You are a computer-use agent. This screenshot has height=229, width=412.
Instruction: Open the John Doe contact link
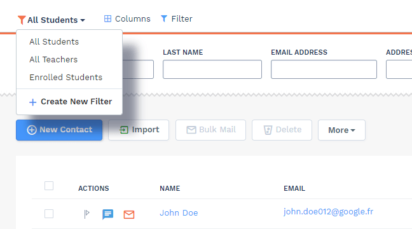click(x=179, y=213)
